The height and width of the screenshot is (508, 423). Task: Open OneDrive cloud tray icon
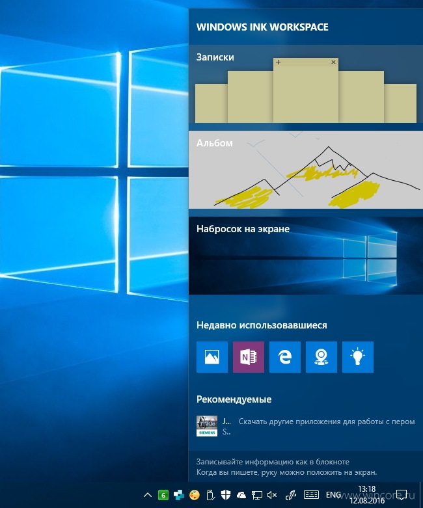[x=241, y=495]
